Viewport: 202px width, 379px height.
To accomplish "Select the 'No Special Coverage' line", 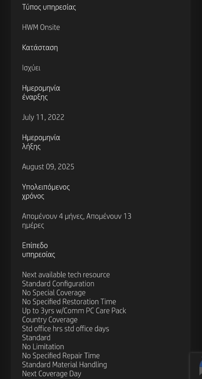I will pos(54,293).
